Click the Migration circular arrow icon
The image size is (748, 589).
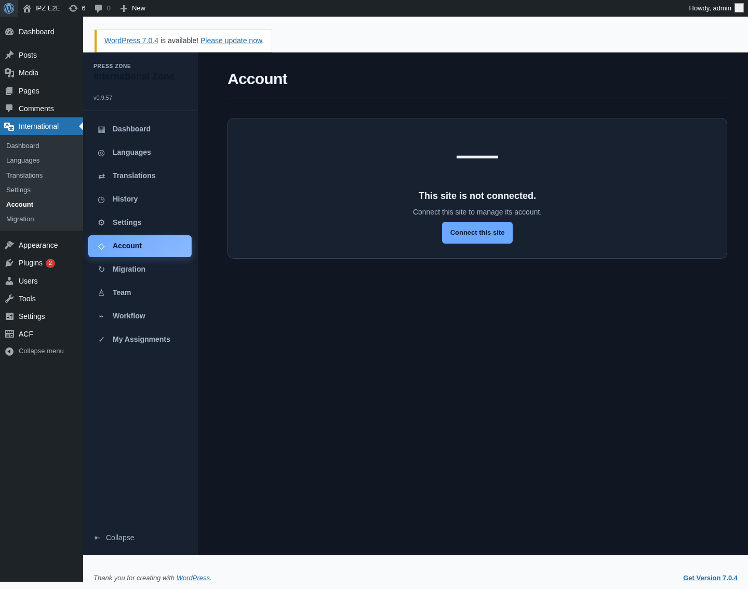point(101,270)
